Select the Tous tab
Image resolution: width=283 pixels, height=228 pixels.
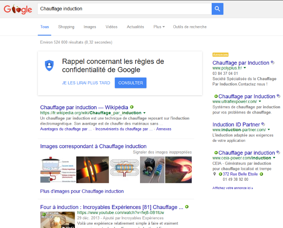click(x=45, y=27)
